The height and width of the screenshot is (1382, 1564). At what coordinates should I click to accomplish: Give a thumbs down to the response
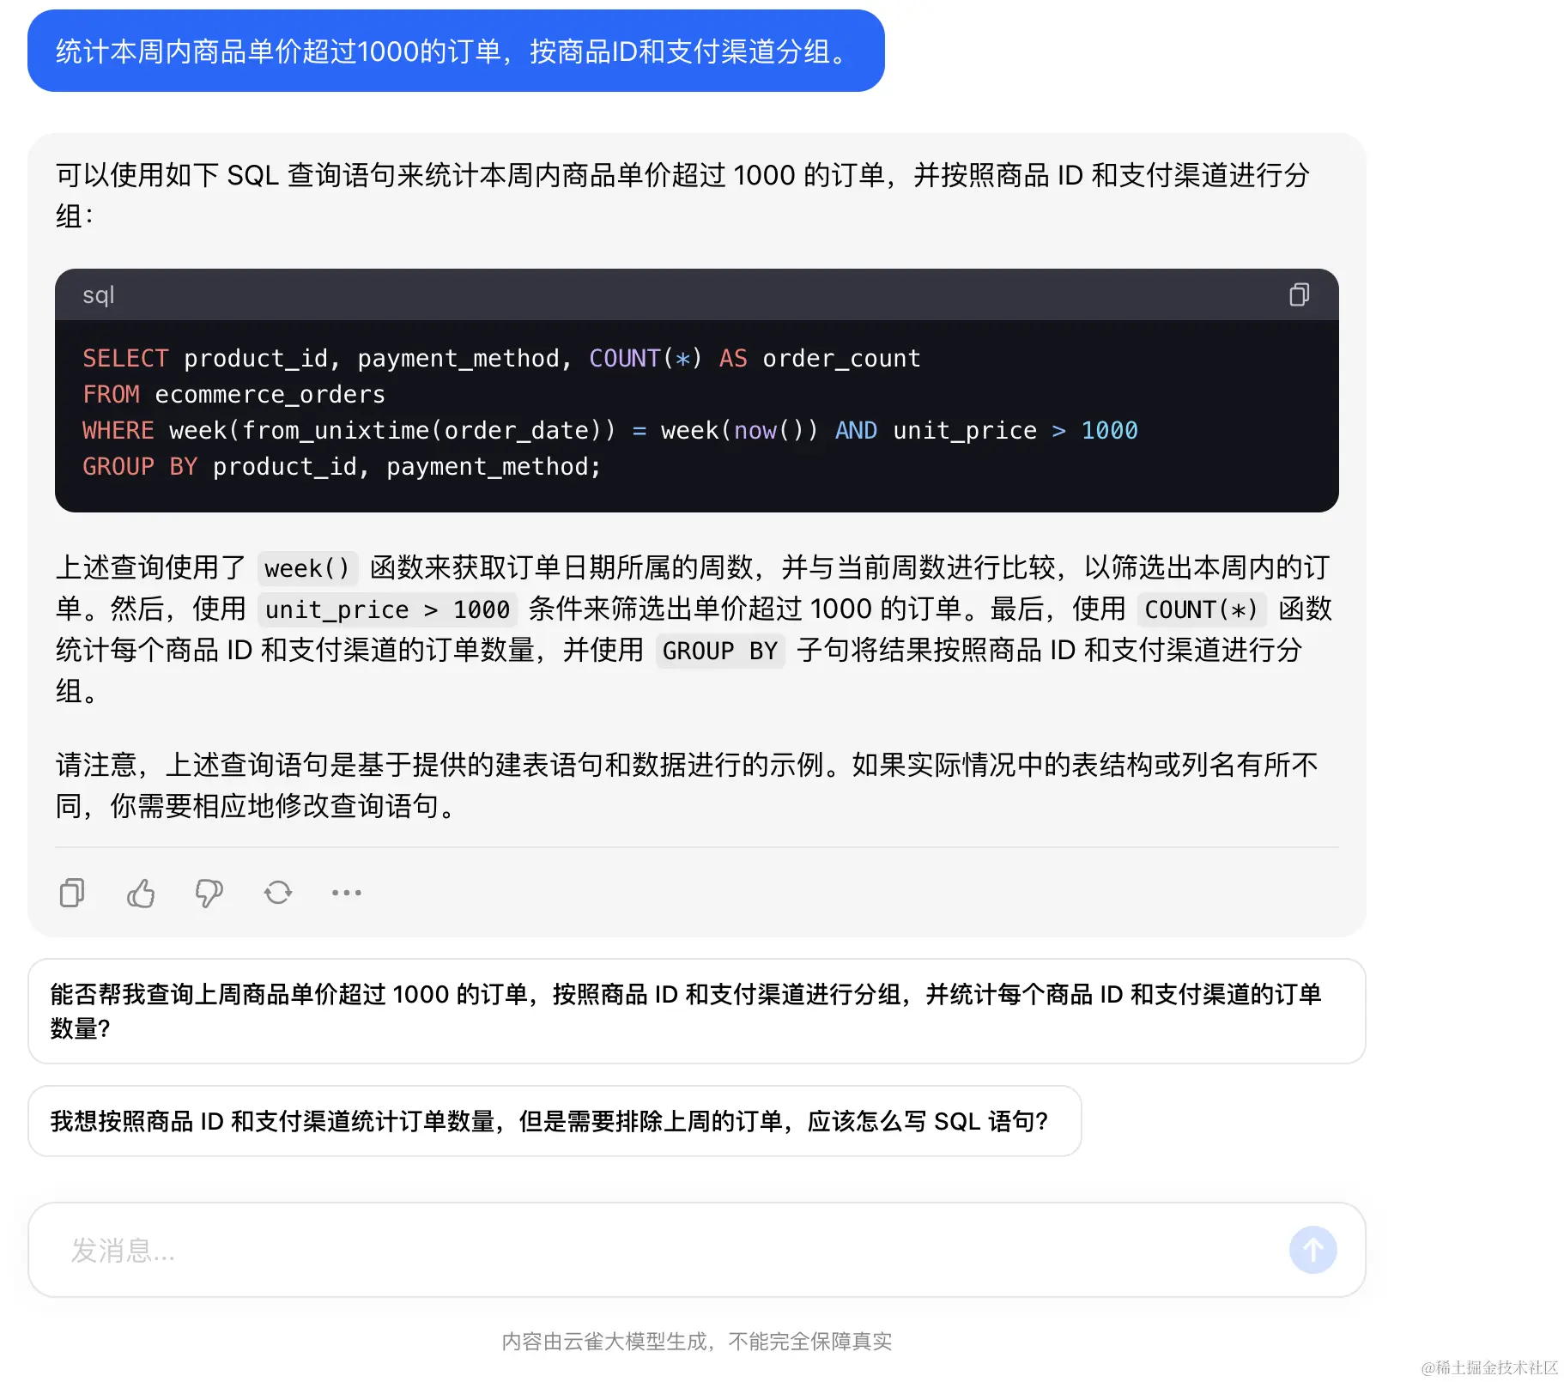pyautogui.click(x=209, y=893)
